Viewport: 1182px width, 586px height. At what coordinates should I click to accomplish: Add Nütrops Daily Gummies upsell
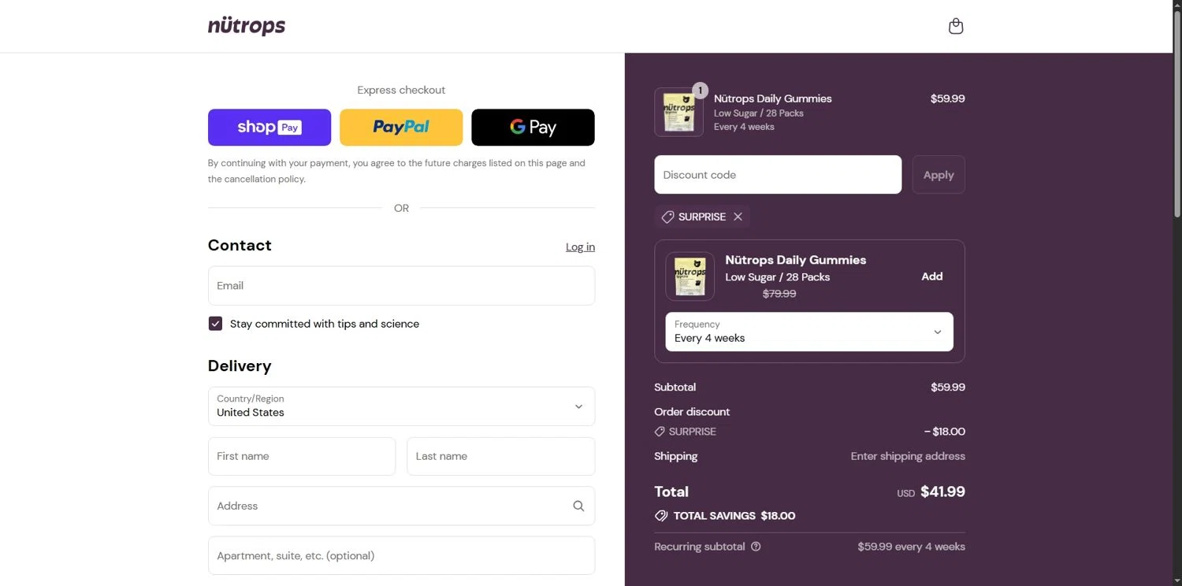pos(932,276)
